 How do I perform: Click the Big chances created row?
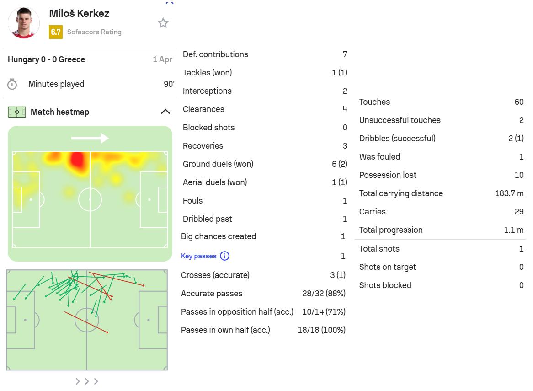[x=263, y=236]
